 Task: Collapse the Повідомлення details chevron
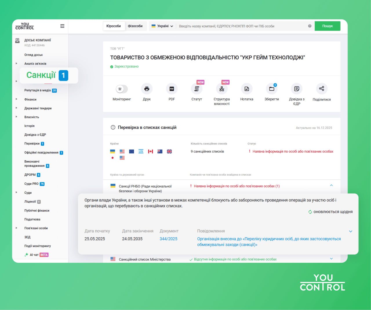350,231
